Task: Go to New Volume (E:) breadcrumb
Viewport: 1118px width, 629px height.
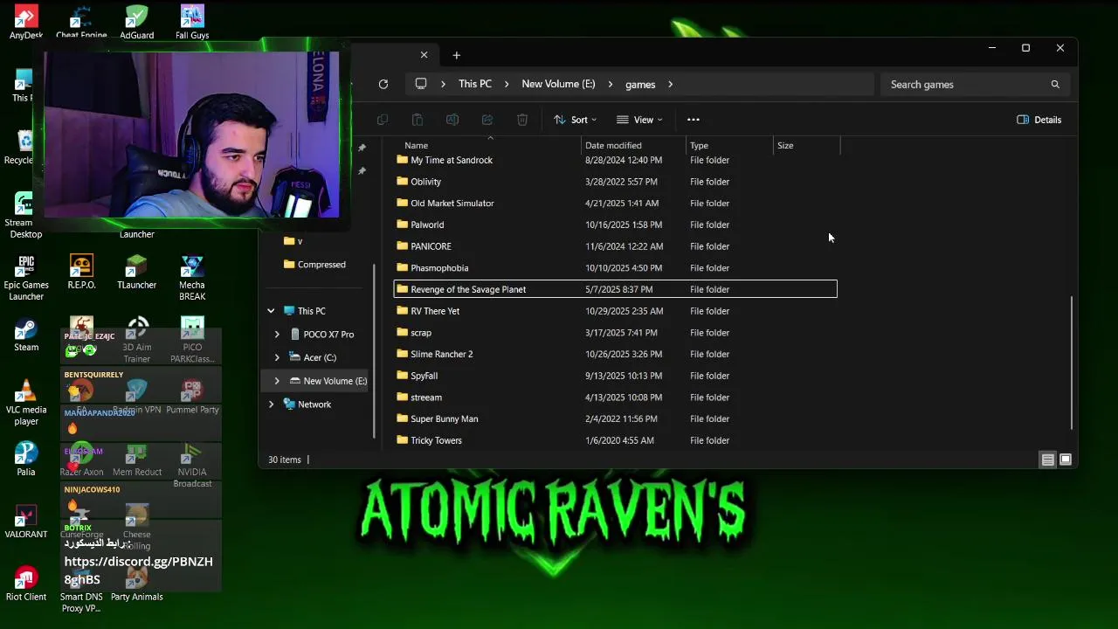Action: tap(558, 85)
